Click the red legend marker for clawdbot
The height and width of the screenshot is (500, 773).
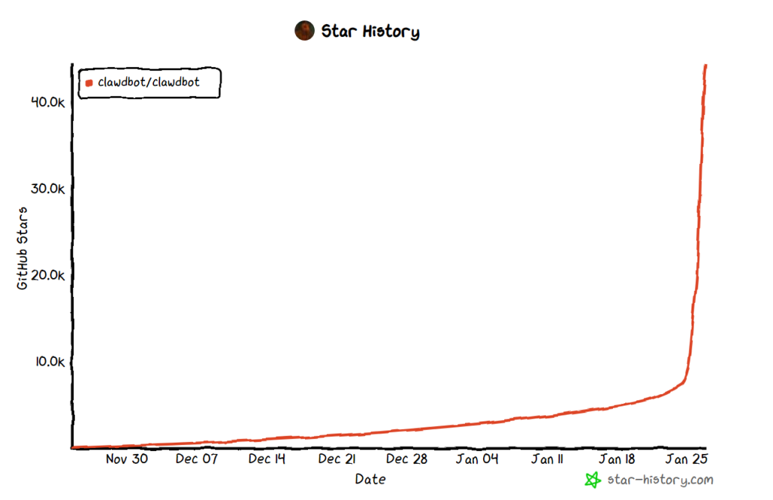click(x=89, y=82)
